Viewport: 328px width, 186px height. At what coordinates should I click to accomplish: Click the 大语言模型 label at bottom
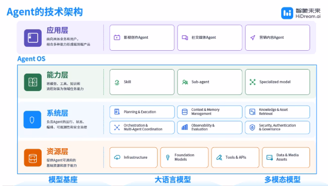(x=173, y=180)
